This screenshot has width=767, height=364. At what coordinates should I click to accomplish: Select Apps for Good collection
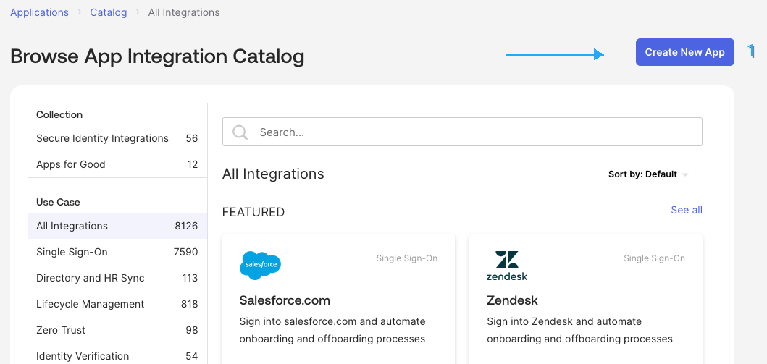tap(117, 164)
